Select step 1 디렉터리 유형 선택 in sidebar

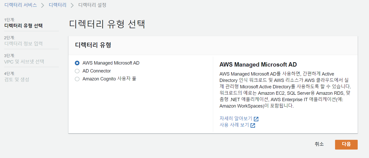(23, 26)
